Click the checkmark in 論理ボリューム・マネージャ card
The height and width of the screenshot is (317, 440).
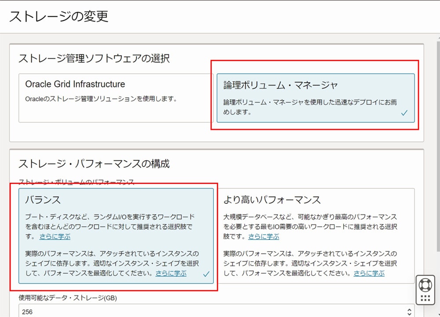[404, 113]
